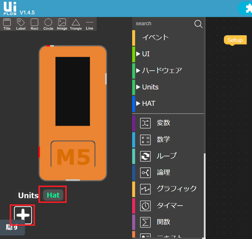
Task: Select the Rect shape tool
Action: pos(34,24)
